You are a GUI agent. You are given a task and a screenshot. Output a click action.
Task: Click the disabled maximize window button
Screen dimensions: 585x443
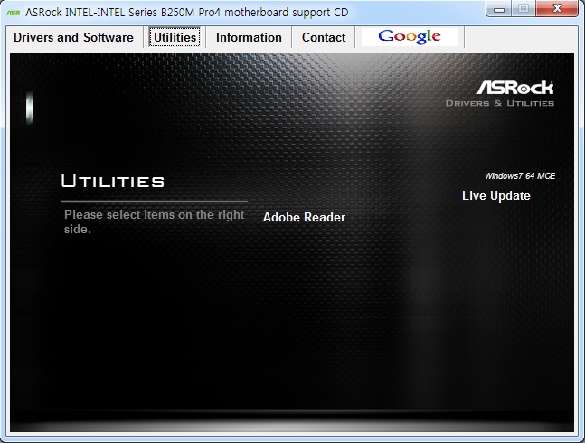(524, 9)
